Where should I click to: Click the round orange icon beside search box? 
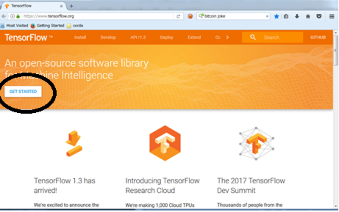pos(190,16)
